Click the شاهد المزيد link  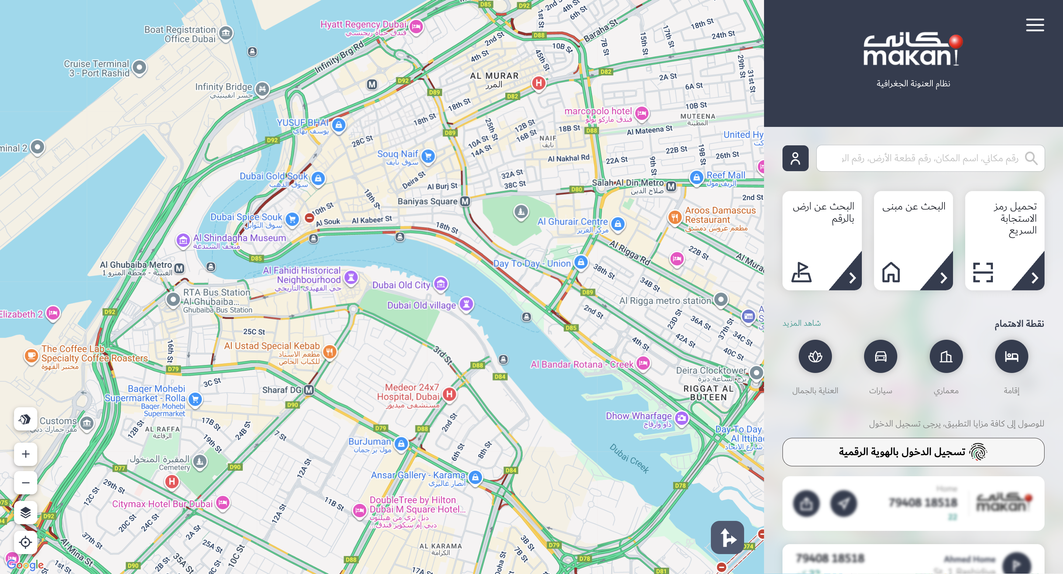coord(801,323)
